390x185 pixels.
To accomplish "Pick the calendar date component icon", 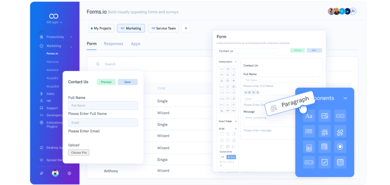I will pyautogui.click(x=340, y=162).
